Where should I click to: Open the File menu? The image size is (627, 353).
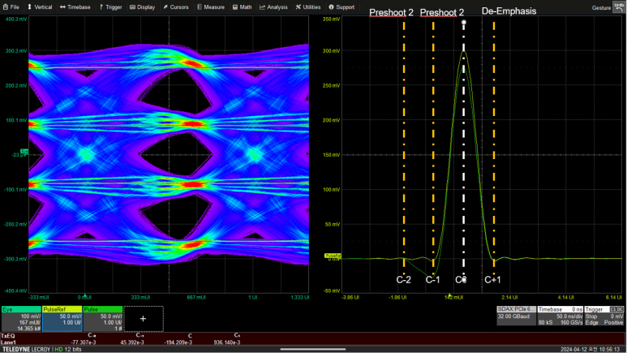pos(11,6)
